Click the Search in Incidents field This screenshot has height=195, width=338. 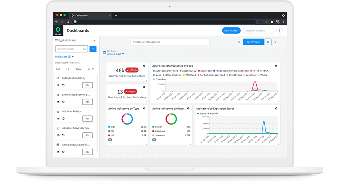click(259, 30)
